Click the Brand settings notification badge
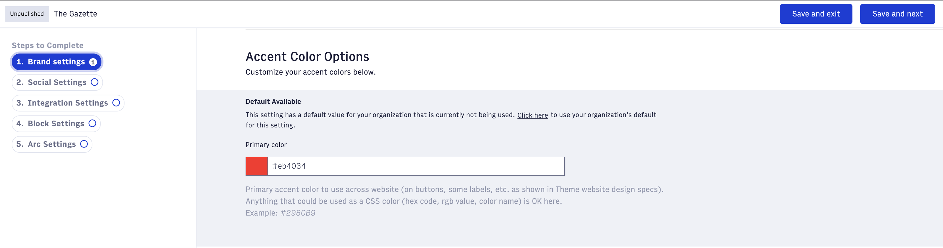Screen dimensions: 943x248 93,62
